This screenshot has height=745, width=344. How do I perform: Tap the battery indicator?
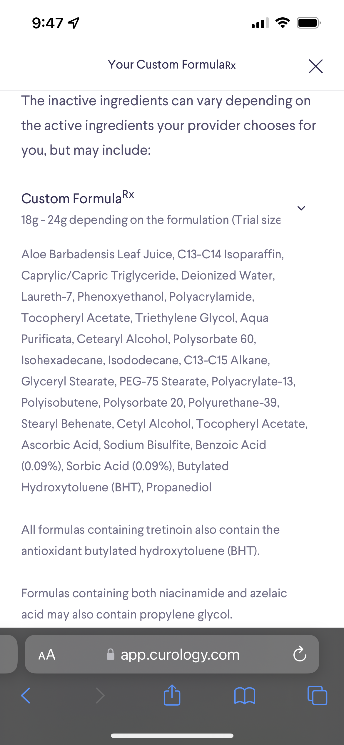tap(308, 23)
